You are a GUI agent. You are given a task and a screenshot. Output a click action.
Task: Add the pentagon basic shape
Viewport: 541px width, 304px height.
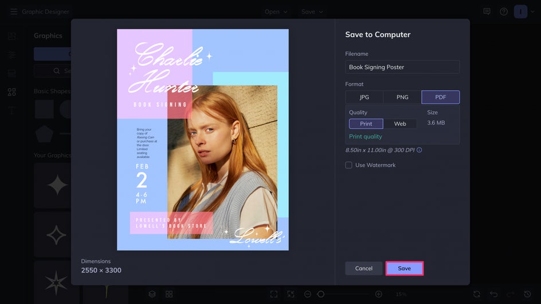45,134
